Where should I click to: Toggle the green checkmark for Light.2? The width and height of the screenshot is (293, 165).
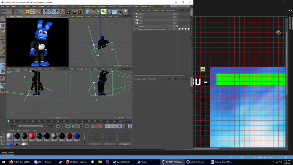[177, 17]
